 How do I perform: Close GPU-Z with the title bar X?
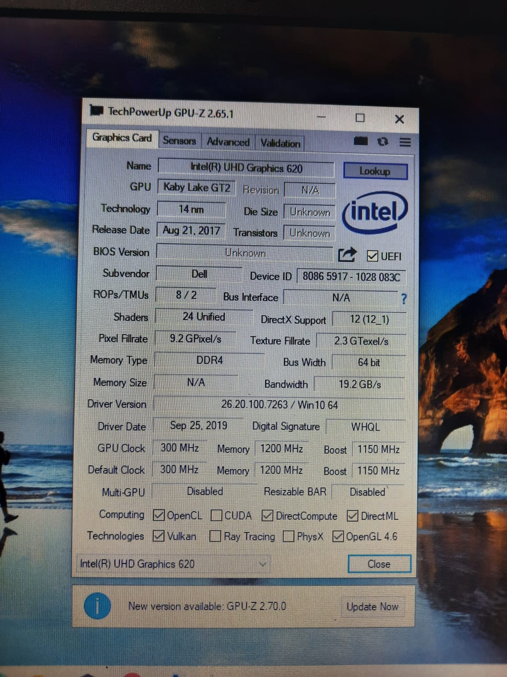click(x=399, y=119)
